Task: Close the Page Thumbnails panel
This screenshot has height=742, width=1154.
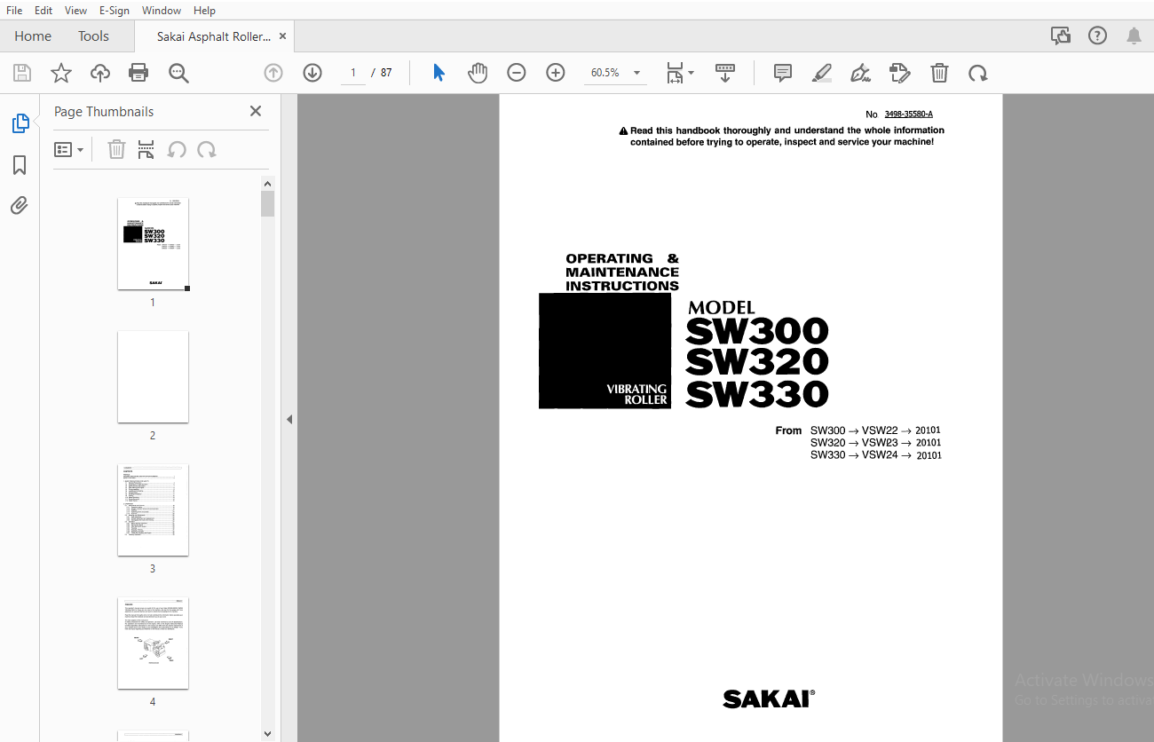Action: click(x=256, y=111)
